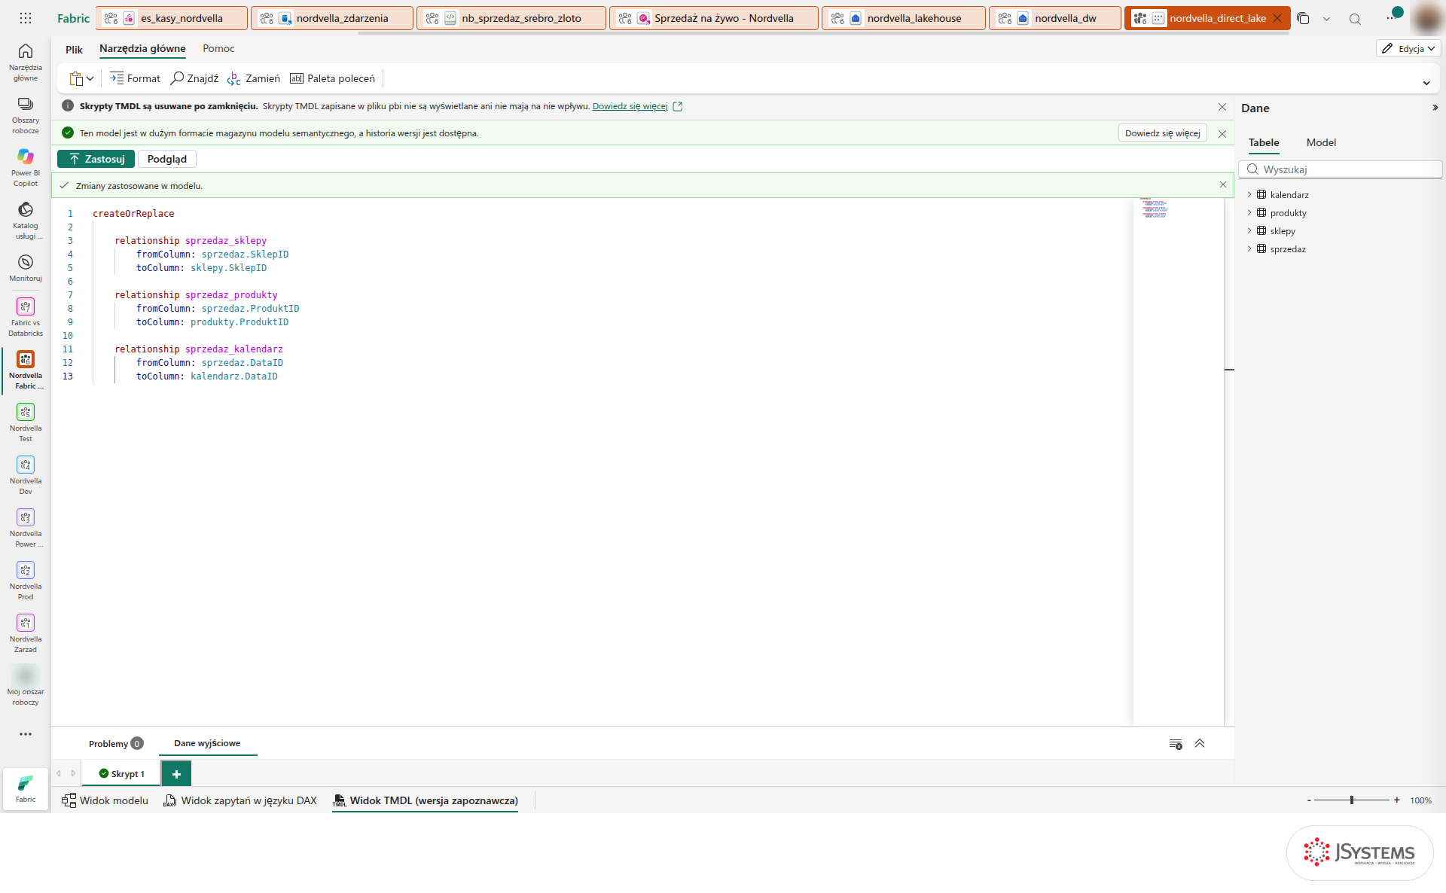
Task: Click the Format toolbar command
Action: [x=135, y=78]
